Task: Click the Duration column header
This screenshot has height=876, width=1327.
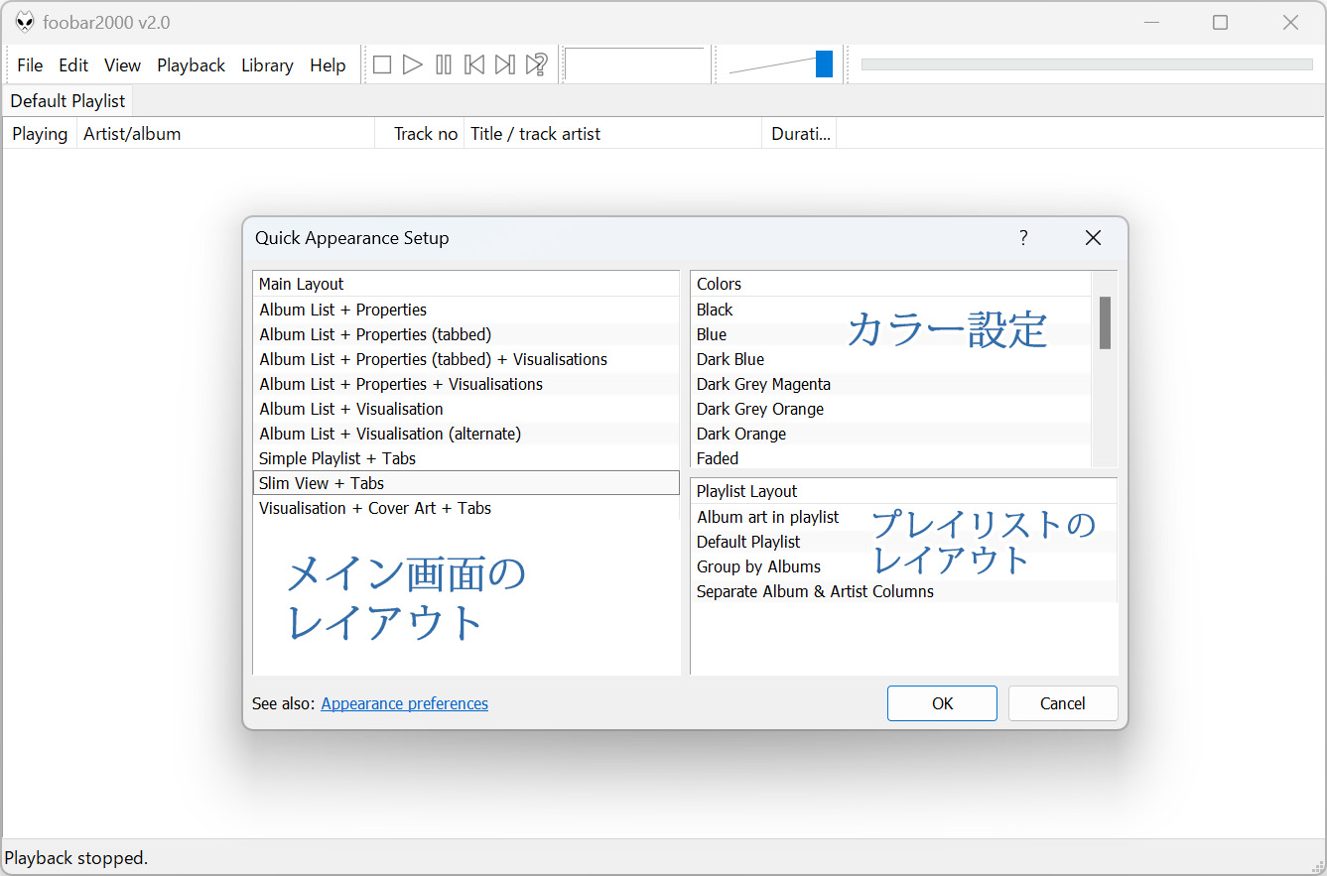Action: (799, 134)
